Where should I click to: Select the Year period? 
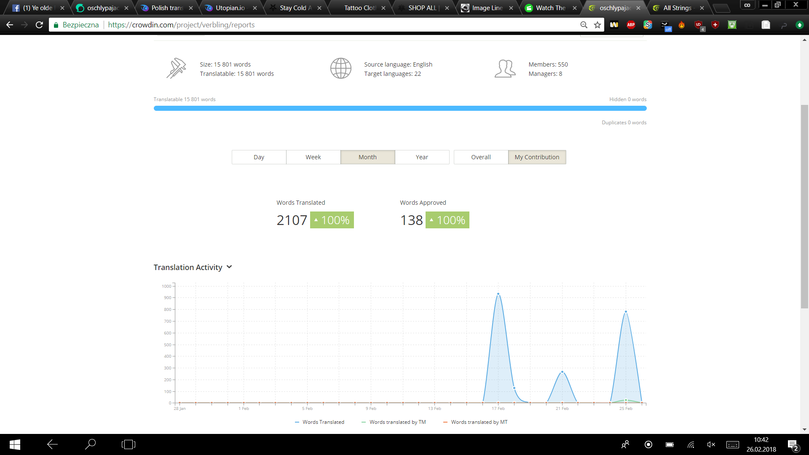tap(422, 157)
